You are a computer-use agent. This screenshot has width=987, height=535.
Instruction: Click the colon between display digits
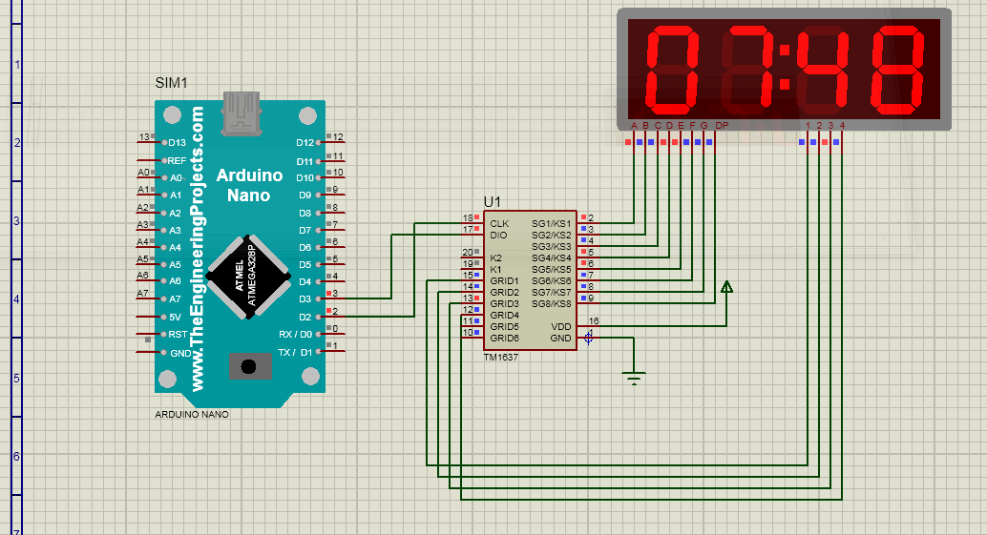tap(785, 67)
